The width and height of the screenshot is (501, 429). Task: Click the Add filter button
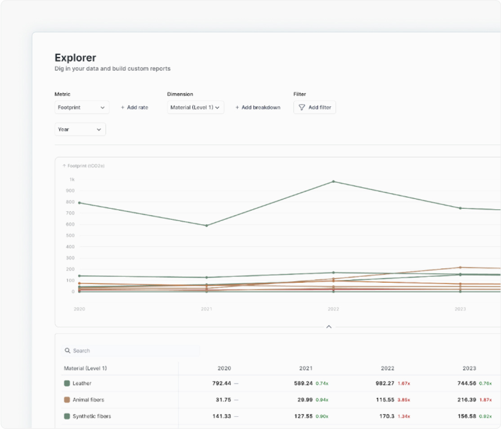coord(315,108)
